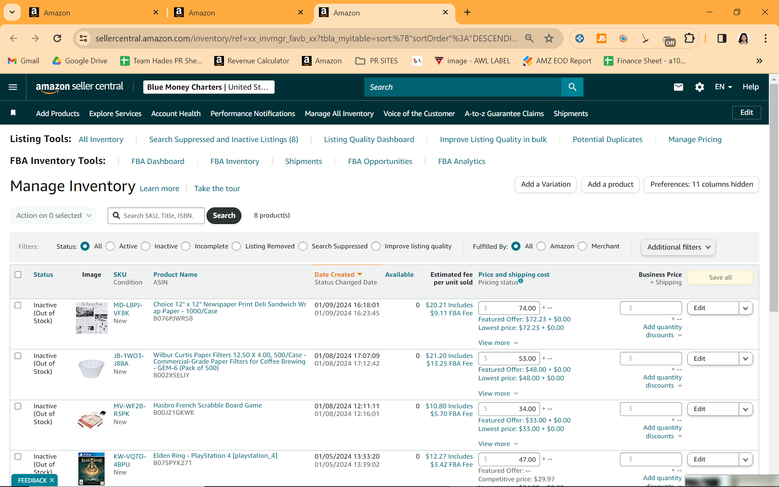Select the checkbox for SKU MD-LBPJ-VF8K
Image resolution: width=779 pixels, height=487 pixels.
(18, 305)
